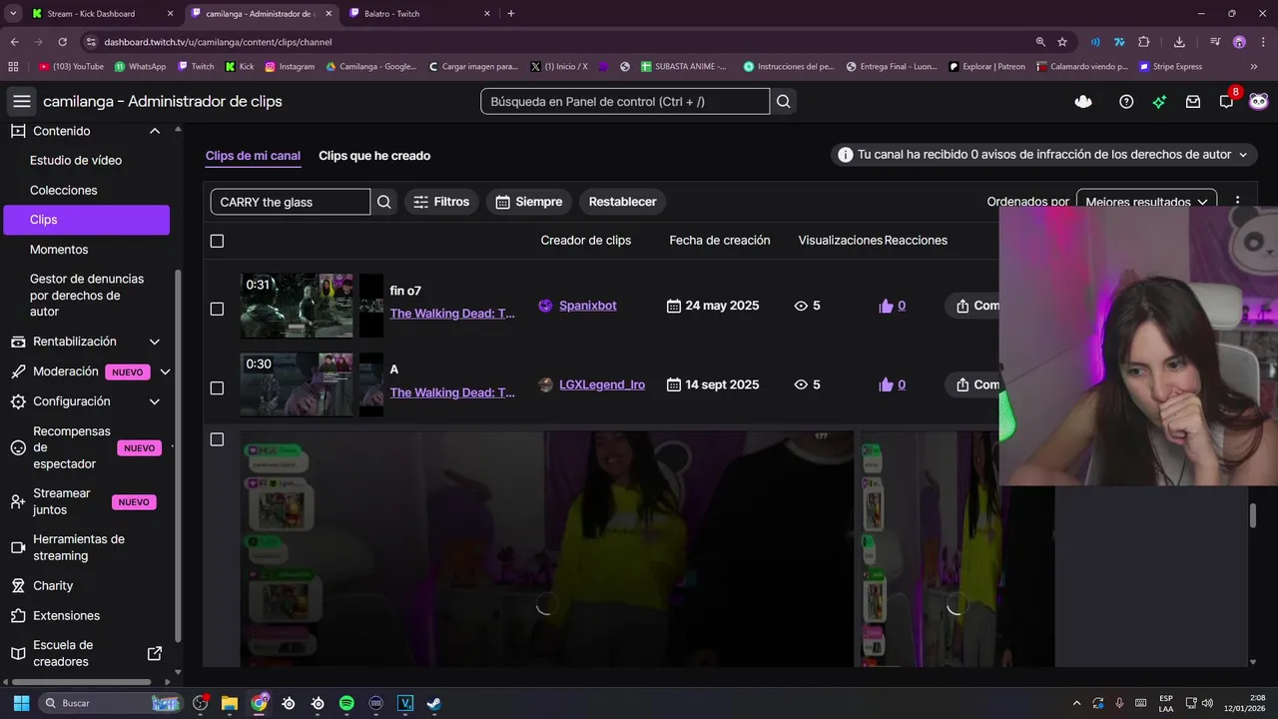Open the 'Ordenados por' sort dropdown
The width and height of the screenshot is (1278, 719).
pos(1146,202)
